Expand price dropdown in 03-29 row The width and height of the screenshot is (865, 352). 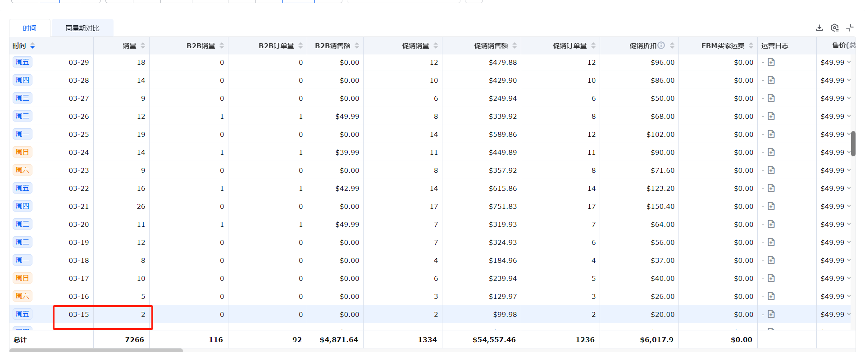click(849, 62)
